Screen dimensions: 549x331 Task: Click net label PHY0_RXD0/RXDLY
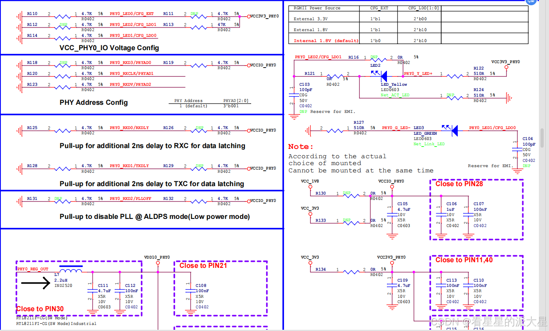pos(129,128)
